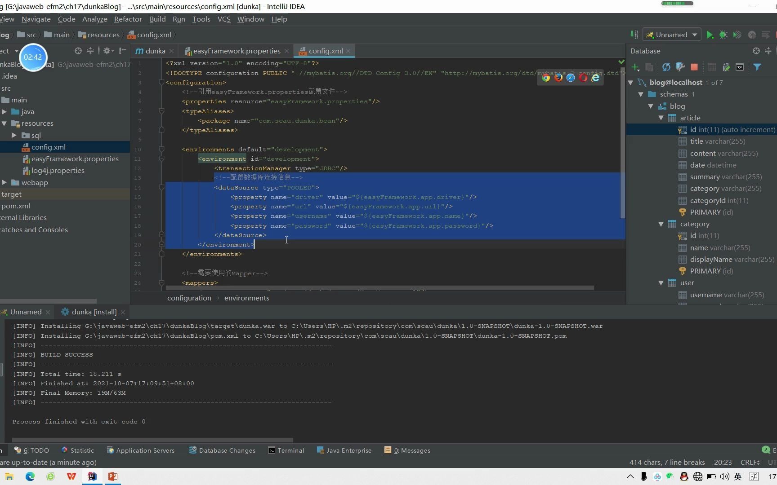Switch to easyFramework.properties editor tab
Viewport: 777px width, 485px height.
[x=237, y=51]
